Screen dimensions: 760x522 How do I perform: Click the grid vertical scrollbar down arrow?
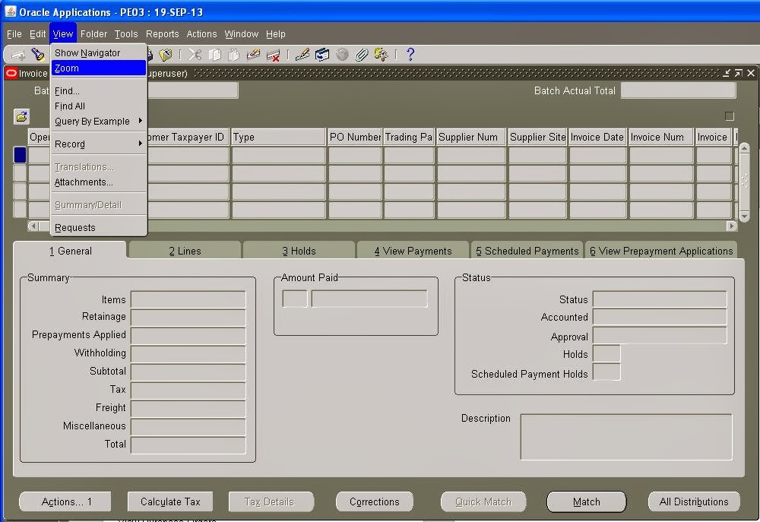(745, 216)
